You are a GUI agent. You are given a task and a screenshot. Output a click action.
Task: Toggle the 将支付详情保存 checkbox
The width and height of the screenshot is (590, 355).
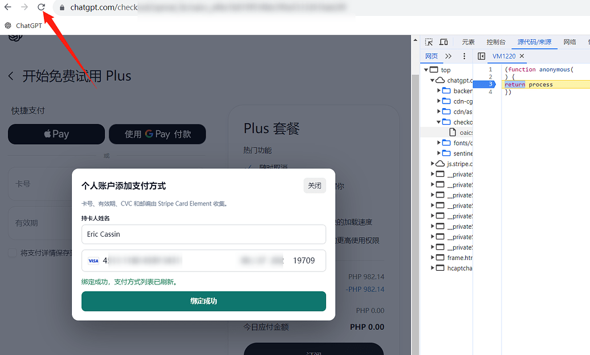(13, 253)
